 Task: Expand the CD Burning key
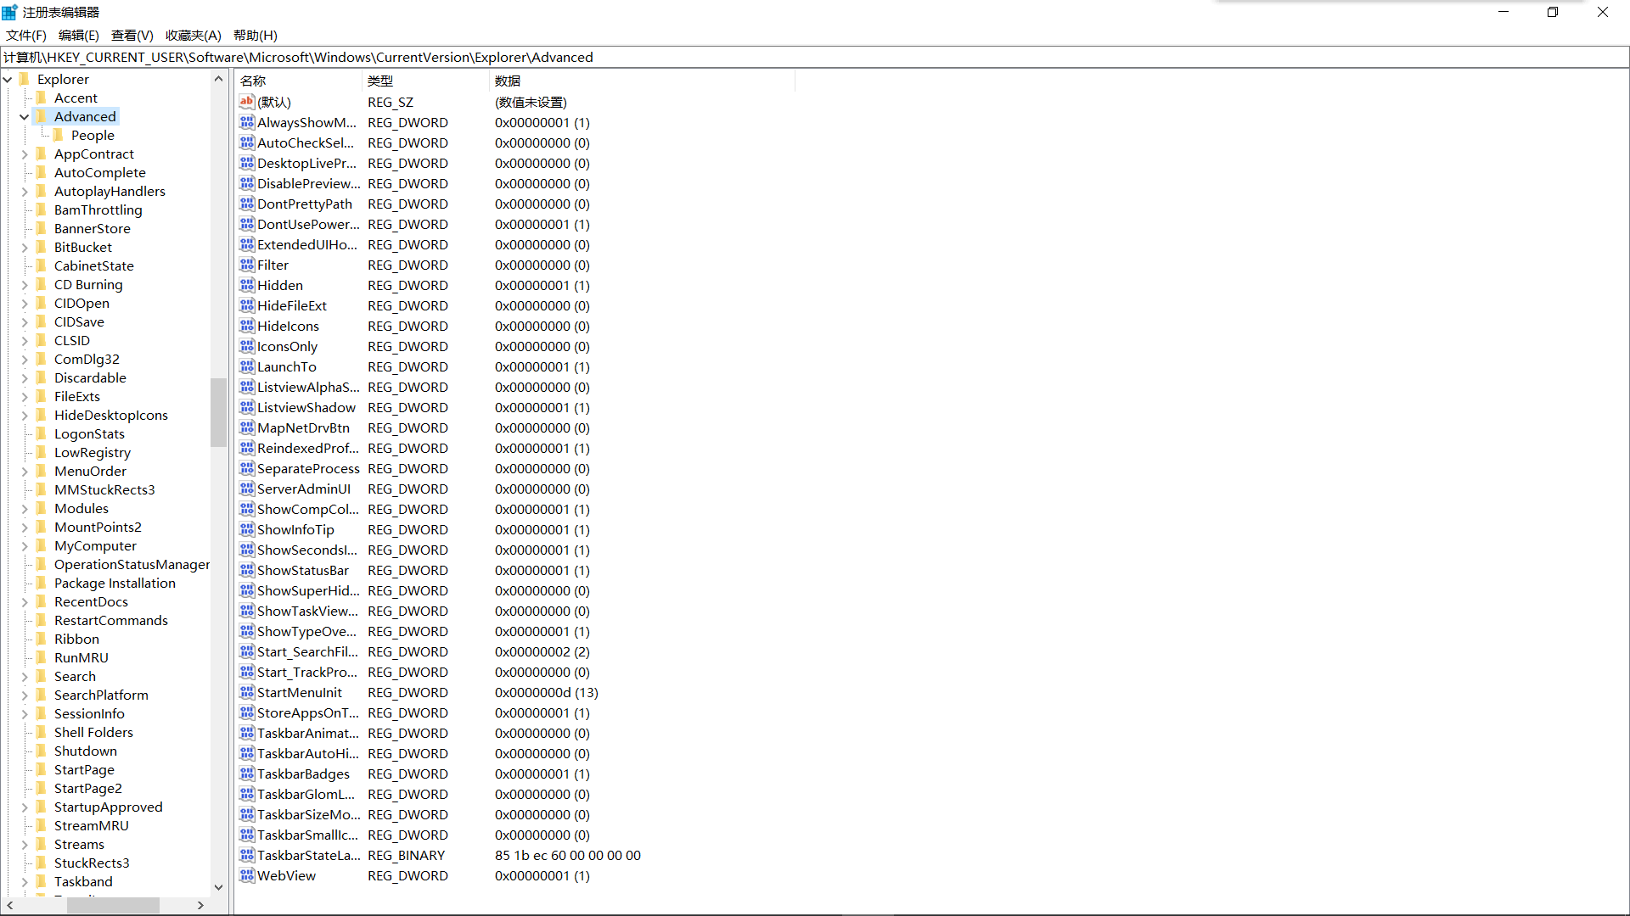24,285
